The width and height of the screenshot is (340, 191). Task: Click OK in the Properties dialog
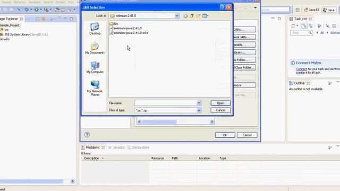pos(225,135)
